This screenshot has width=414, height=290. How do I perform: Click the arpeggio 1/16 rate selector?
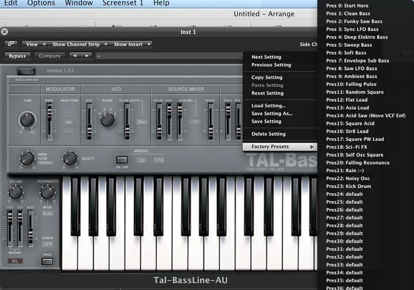[x=159, y=160]
